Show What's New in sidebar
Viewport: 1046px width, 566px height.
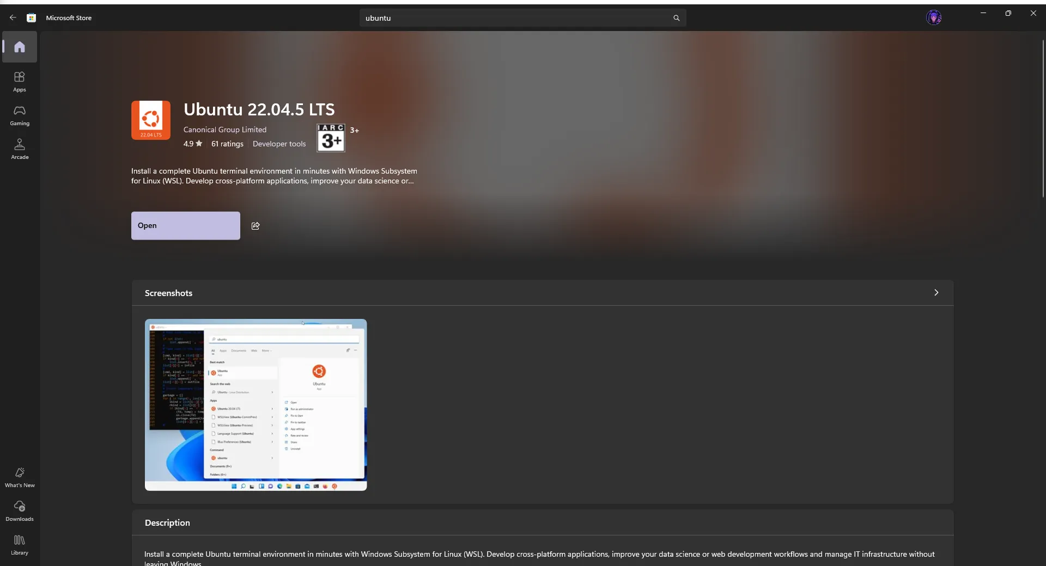[x=20, y=477]
